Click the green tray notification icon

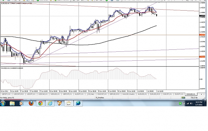pyautogui.click(x=180, y=103)
